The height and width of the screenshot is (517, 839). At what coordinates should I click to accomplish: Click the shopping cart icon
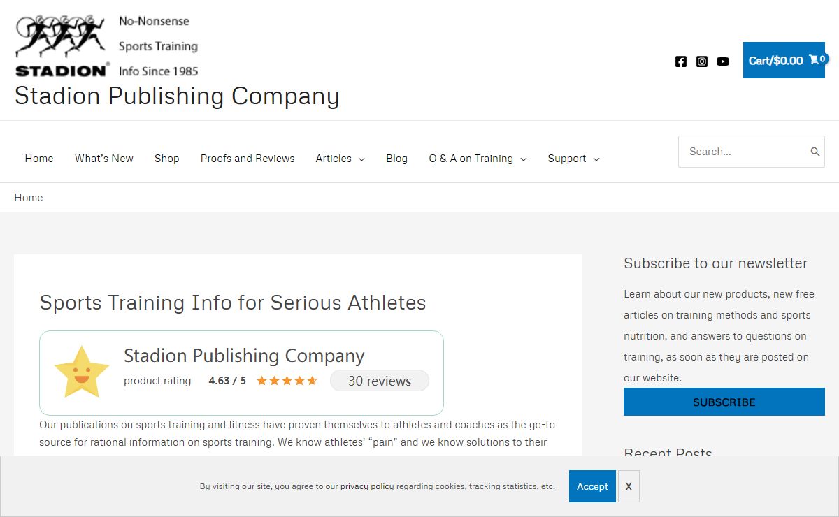(814, 60)
